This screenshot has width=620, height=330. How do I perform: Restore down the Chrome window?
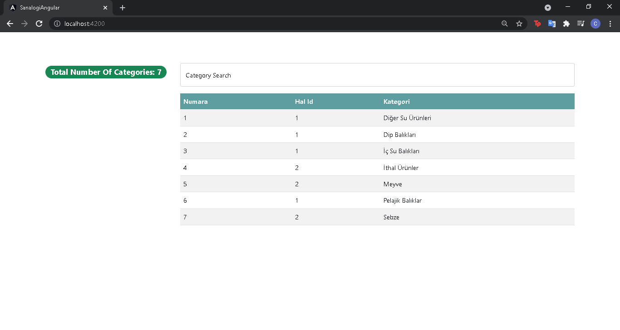pos(589,7)
